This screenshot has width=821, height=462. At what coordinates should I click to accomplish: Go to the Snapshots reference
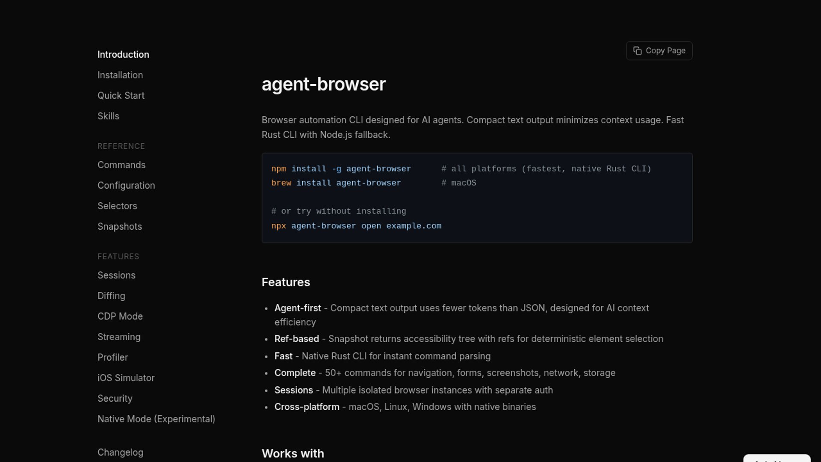click(x=120, y=227)
